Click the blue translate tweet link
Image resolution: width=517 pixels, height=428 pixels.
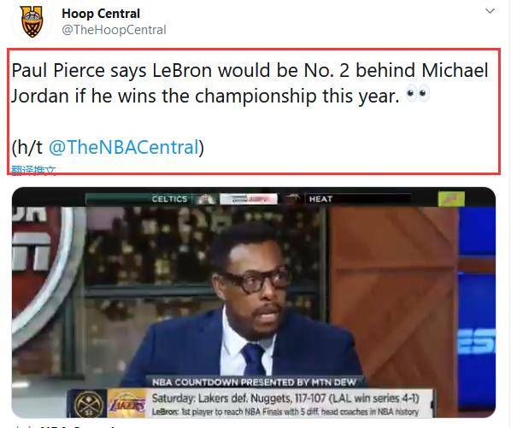coord(33,170)
